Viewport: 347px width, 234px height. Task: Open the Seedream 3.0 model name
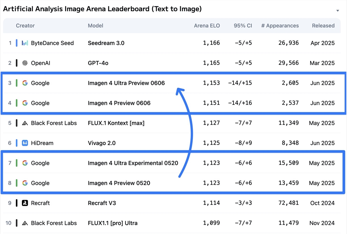(x=106, y=43)
